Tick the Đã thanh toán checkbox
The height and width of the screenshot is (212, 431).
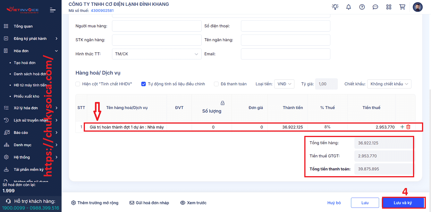(x=216, y=84)
